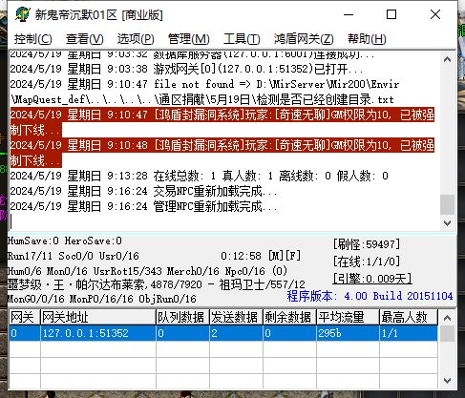
Task: Maximize the 新鬼帝沉默01区 window
Action: pos(391,14)
